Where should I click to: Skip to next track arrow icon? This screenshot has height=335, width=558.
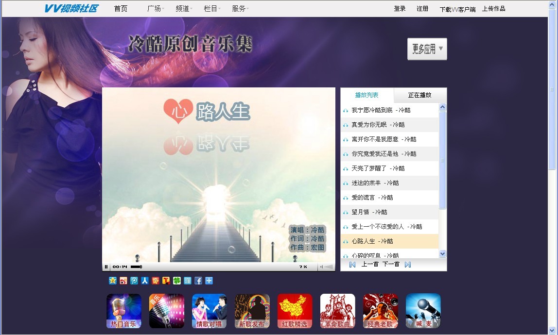tap(408, 265)
